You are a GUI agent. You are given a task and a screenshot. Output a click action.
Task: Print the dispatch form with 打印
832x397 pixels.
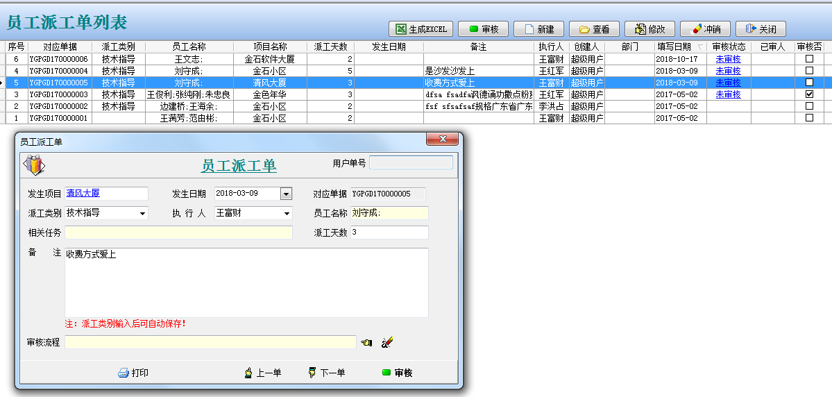coord(133,373)
